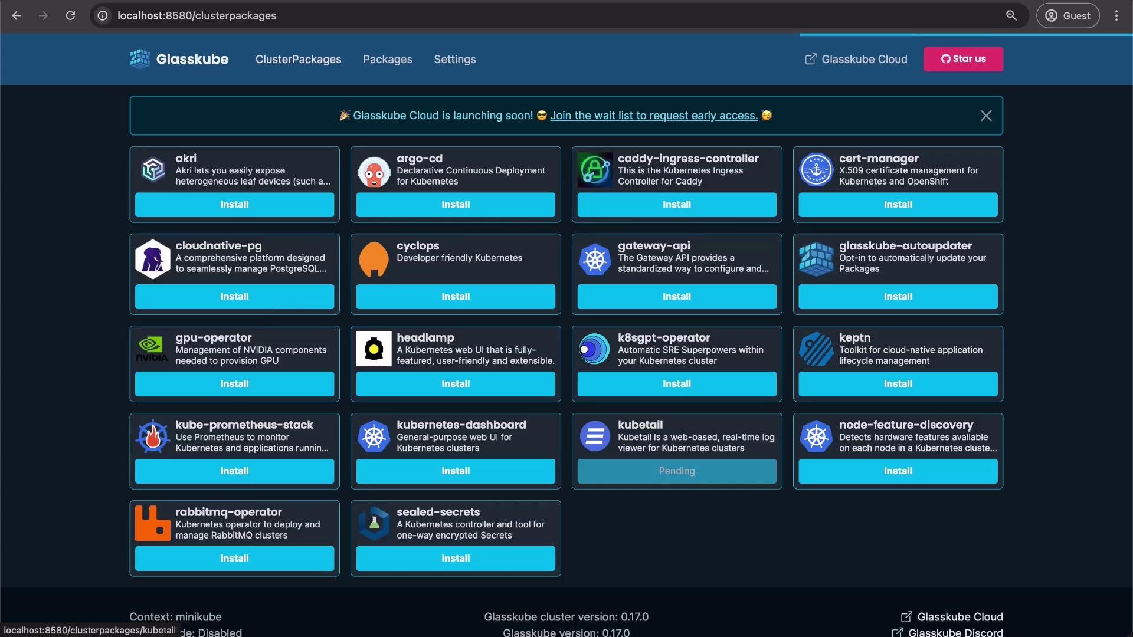Join the wait list link

(x=653, y=116)
